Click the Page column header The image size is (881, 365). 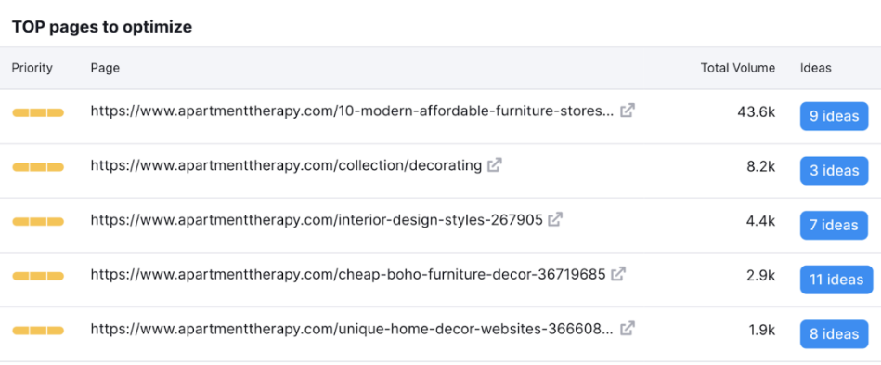[105, 68]
